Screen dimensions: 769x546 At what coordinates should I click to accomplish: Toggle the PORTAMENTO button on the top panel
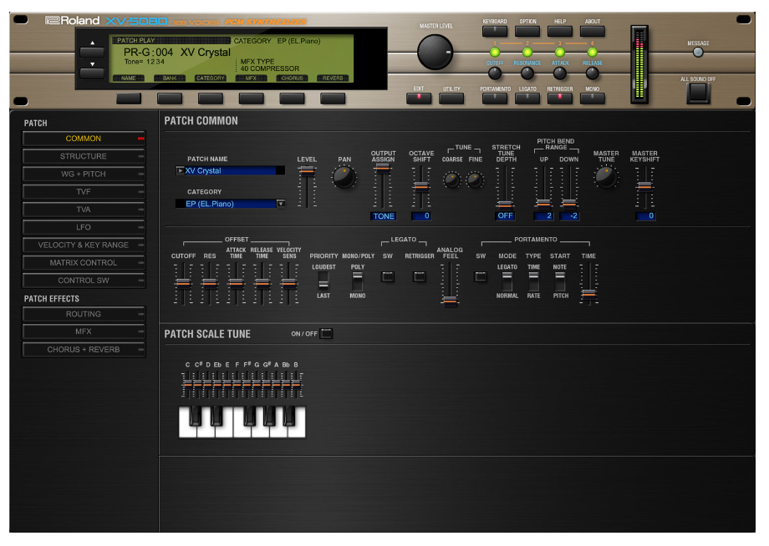click(x=495, y=99)
